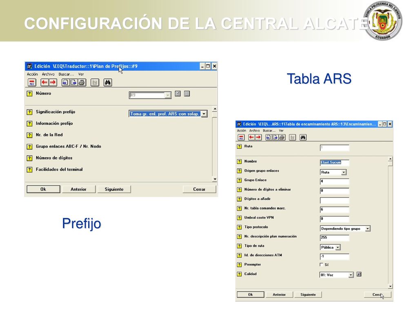The height and width of the screenshot is (313, 418).
Task: Open the Buscar... menu in Plan de Prefijos window
Action: pos(66,74)
